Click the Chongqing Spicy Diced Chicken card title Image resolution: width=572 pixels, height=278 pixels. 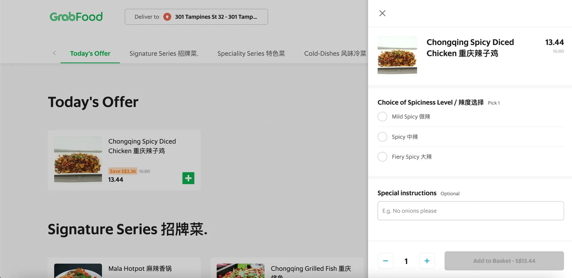[x=142, y=146]
